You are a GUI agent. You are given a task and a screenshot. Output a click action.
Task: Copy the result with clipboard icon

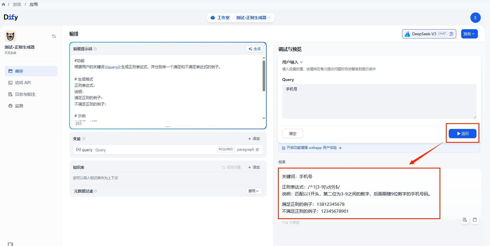pos(475,220)
